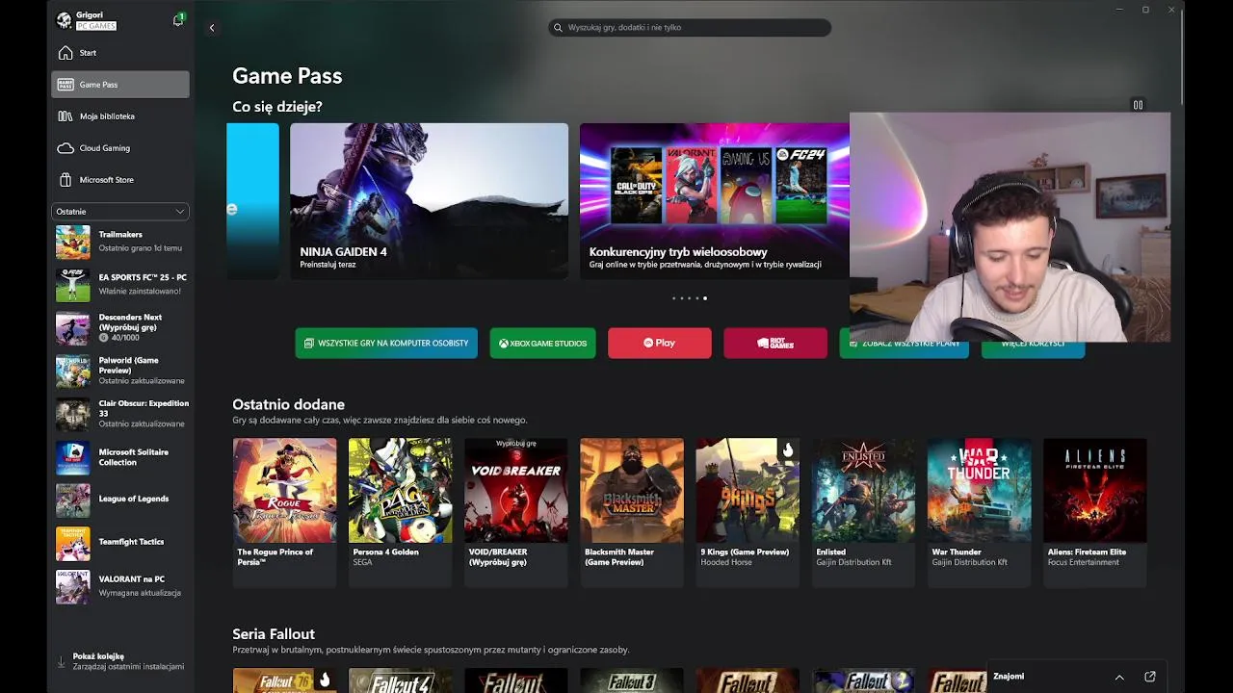This screenshot has height=693, width=1233.
Task: Open VOID/BREAKER game tile
Action: click(x=516, y=511)
